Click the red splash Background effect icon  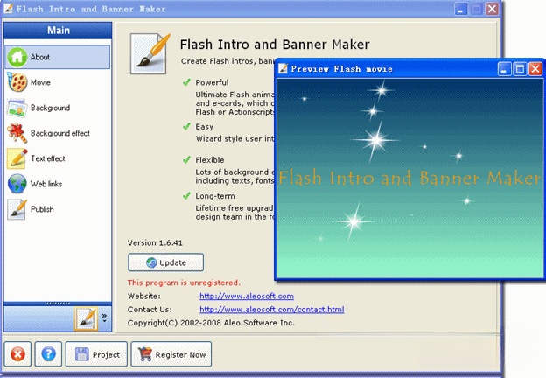point(17,133)
